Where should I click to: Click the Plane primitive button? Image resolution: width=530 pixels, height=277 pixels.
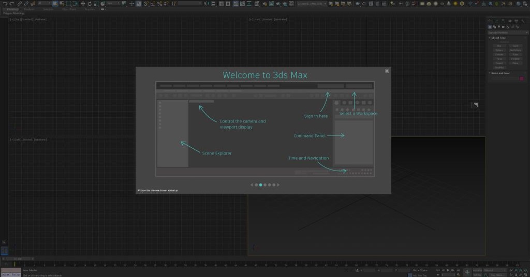[515, 63]
